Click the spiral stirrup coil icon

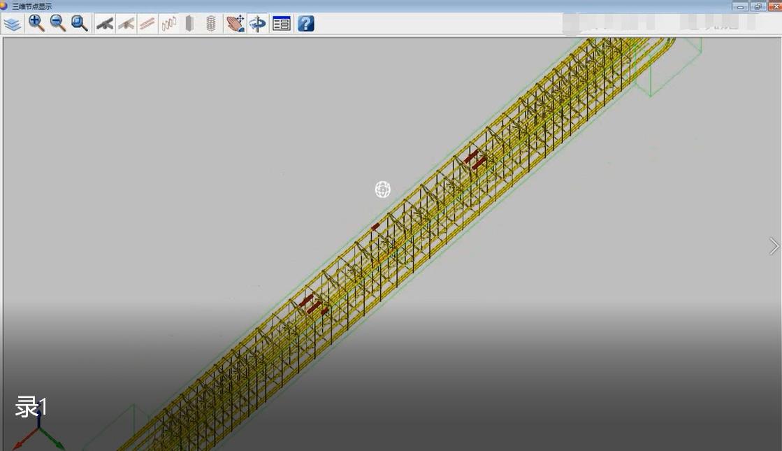click(210, 24)
